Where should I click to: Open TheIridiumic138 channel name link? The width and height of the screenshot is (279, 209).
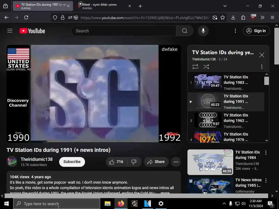coord(37,159)
